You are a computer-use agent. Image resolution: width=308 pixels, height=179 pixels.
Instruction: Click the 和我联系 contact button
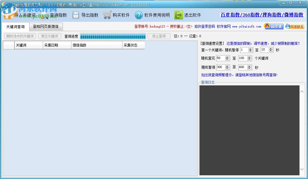[295, 26]
